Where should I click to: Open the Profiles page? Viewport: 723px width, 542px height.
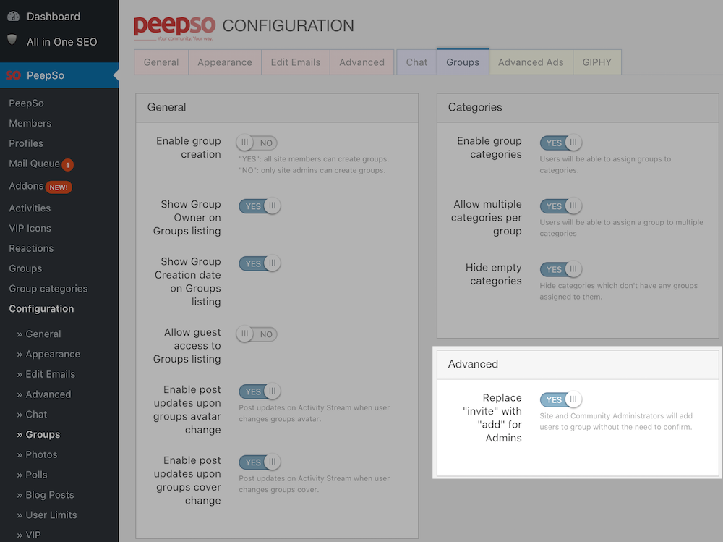[26, 143]
